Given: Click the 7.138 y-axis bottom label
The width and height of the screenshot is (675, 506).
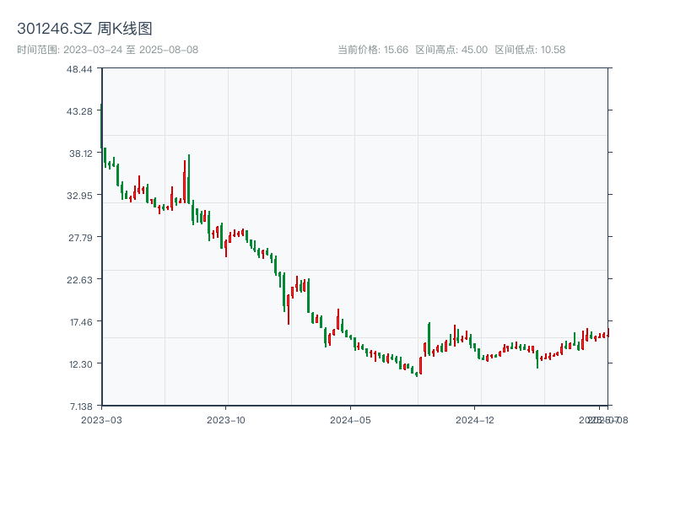Looking at the screenshot, I should [x=81, y=406].
